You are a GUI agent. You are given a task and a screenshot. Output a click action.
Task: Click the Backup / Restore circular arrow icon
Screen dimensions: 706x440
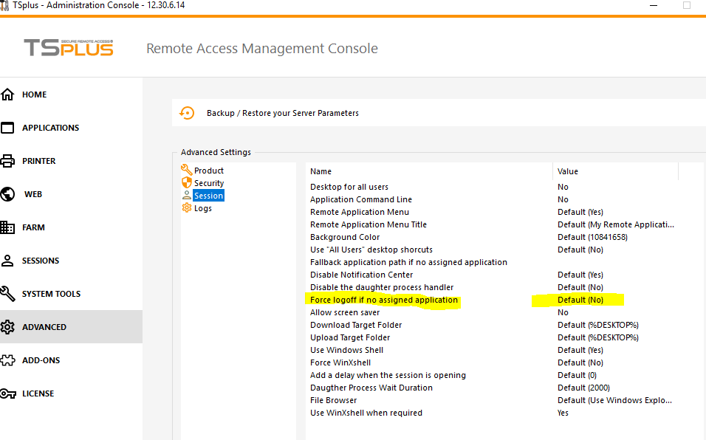pos(188,113)
